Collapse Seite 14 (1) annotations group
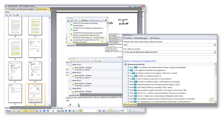The width and height of the screenshot is (224, 117). [x=70, y=73]
